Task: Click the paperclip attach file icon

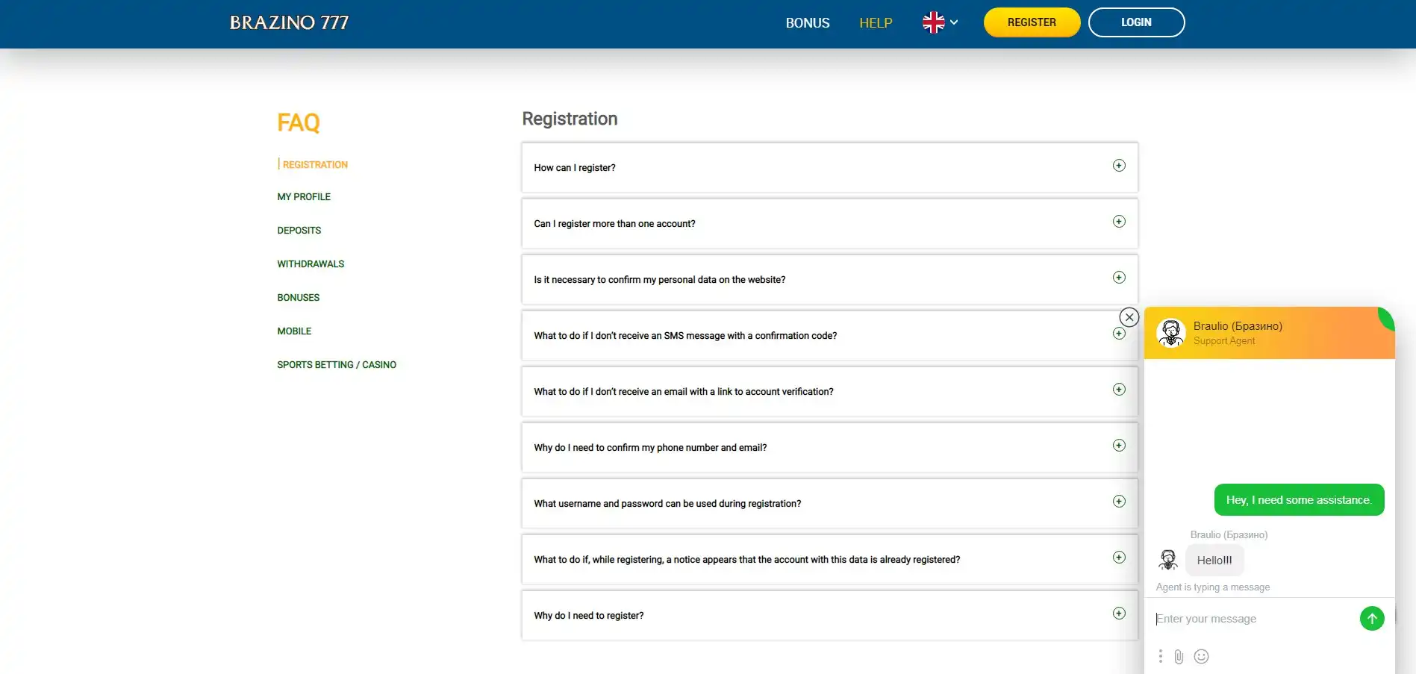Action: pyautogui.click(x=1179, y=657)
